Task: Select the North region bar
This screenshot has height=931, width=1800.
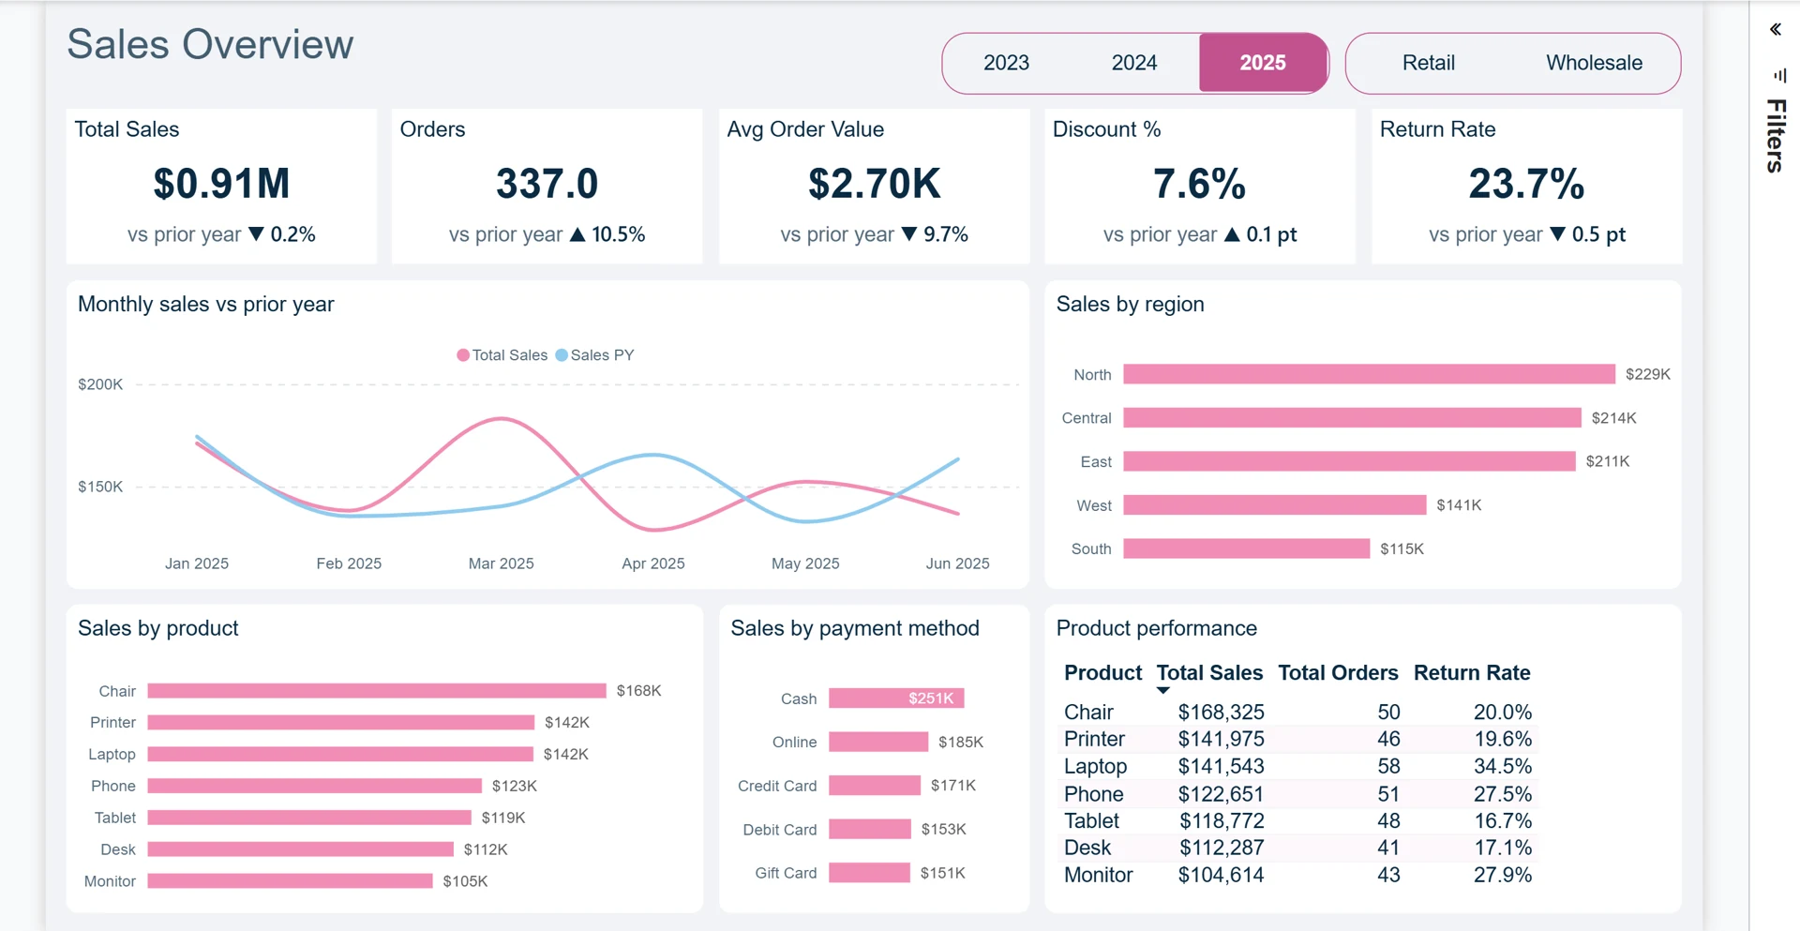Action: (1369, 374)
